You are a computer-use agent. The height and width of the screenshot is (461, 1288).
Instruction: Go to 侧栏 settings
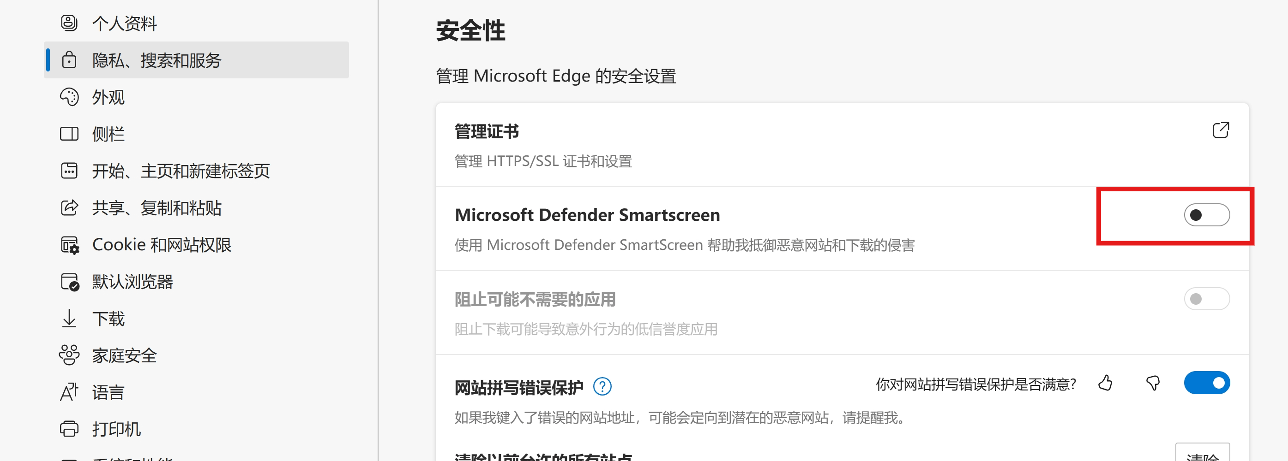197,134
